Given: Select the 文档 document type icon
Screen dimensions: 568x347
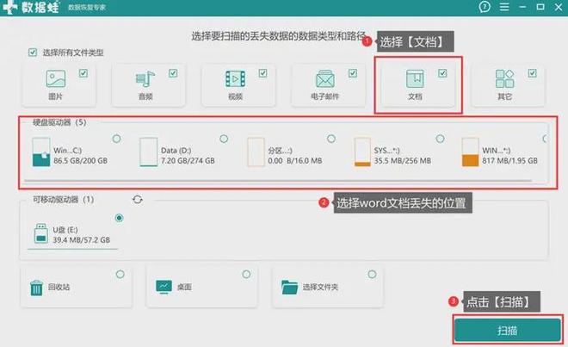Looking at the screenshot, I should pyautogui.click(x=415, y=78).
